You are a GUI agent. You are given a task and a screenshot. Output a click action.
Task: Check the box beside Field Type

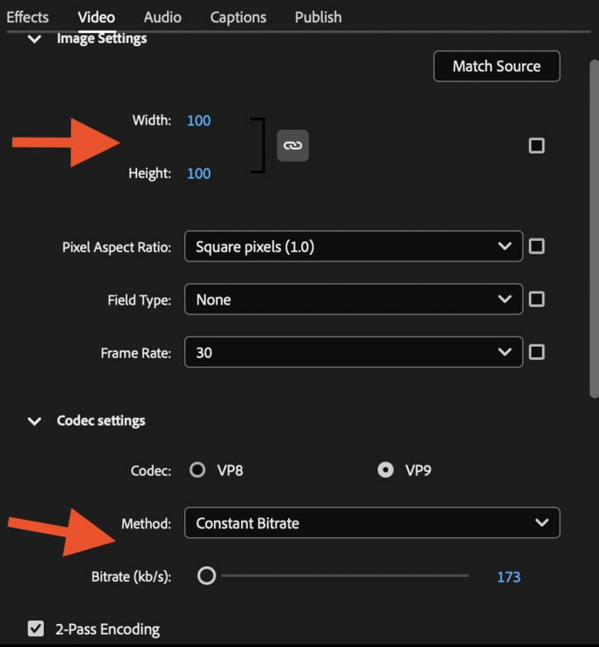537,299
